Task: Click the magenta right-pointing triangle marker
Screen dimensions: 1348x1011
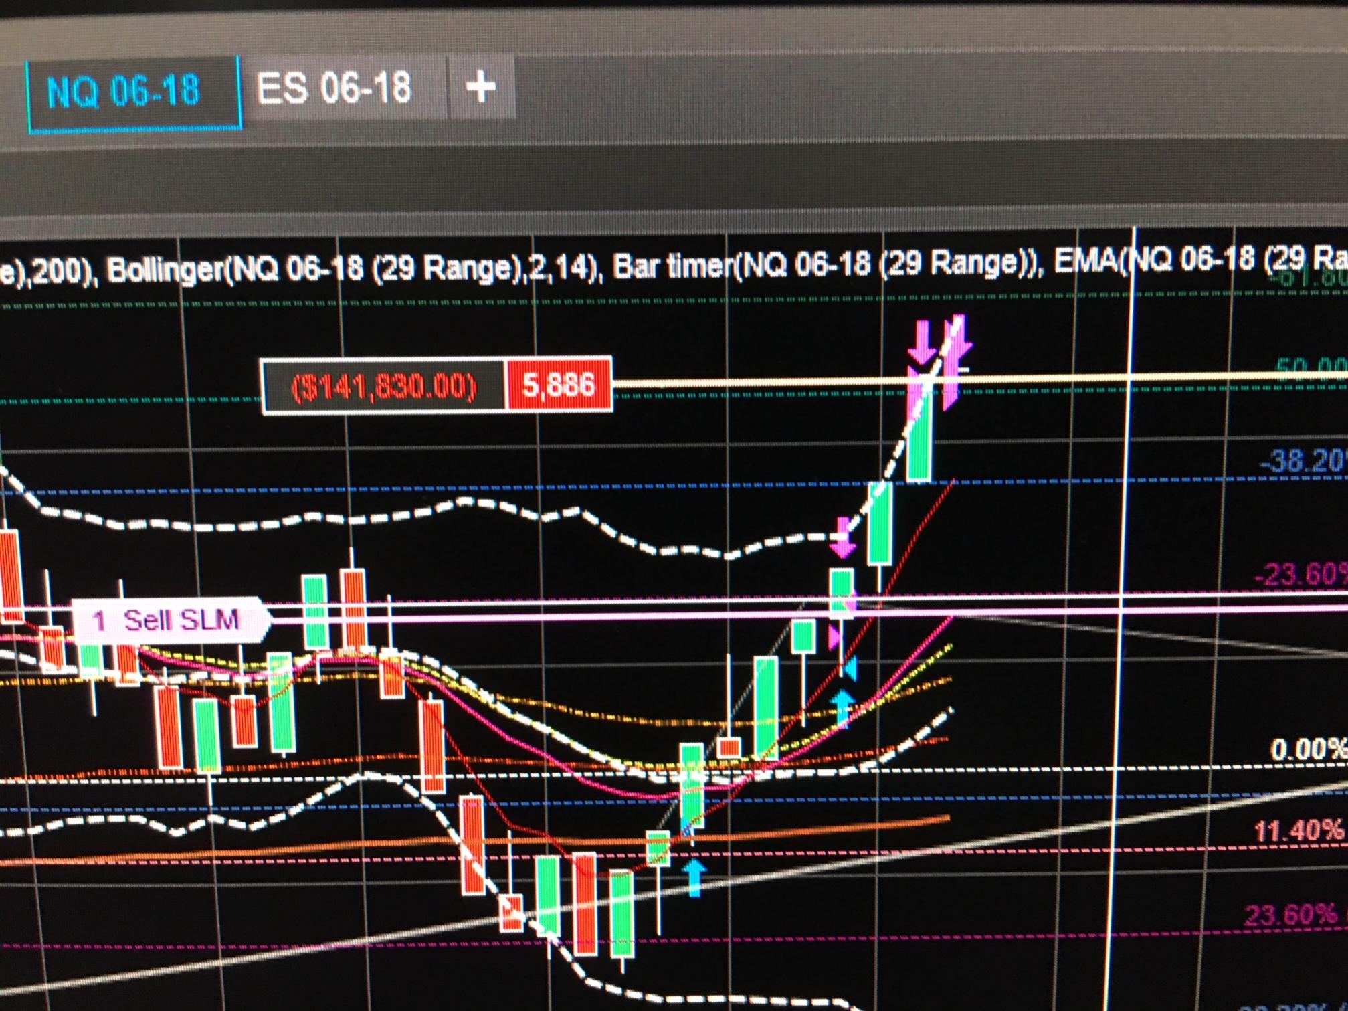Action: (x=834, y=636)
